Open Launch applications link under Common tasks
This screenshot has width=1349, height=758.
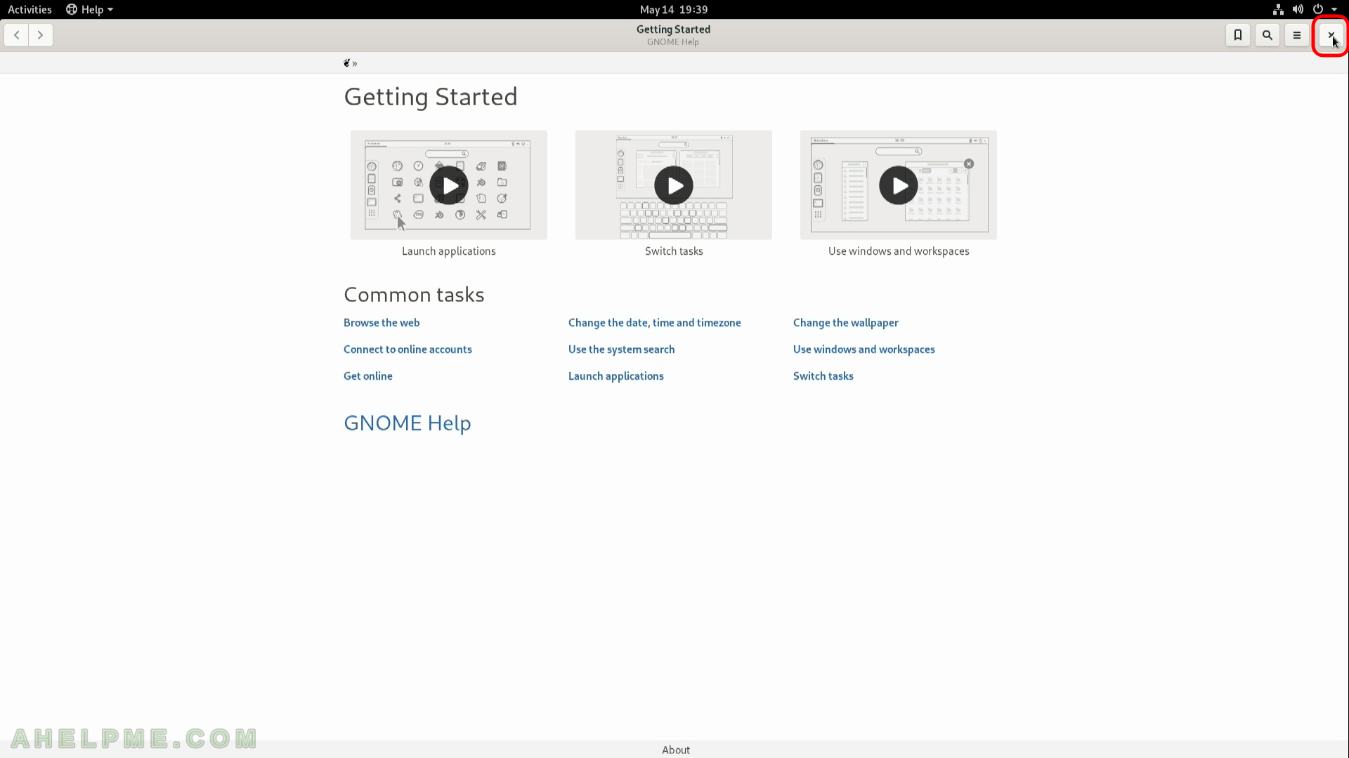(x=616, y=376)
